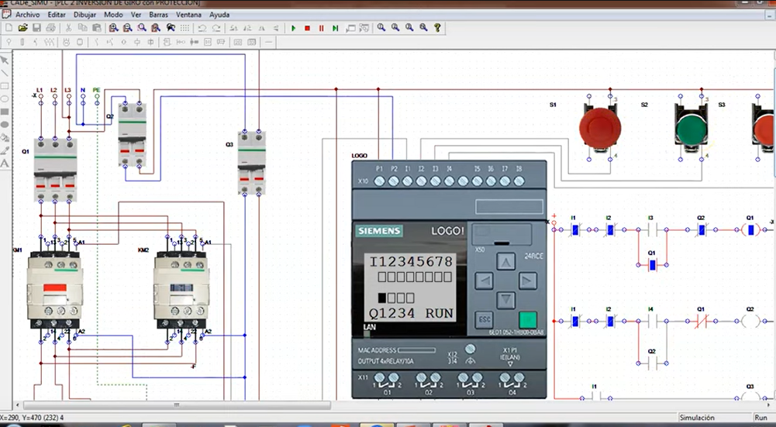
Task: Click the yellow help question mark icon
Action: pyautogui.click(x=437, y=28)
